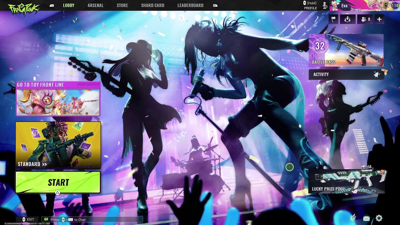
Task: Open the Profile shortcut in top bar
Action: (x=310, y=5)
